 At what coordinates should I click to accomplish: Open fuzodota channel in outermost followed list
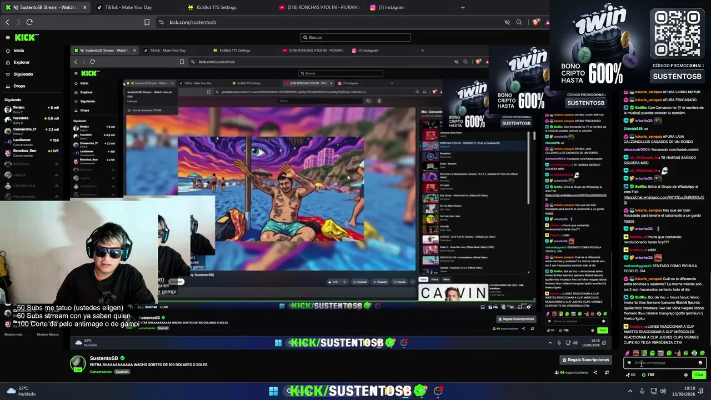click(x=32, y=119)
